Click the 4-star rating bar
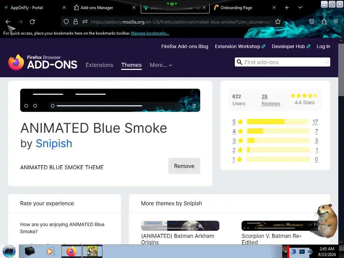344x258 pixels. click(x=278, y=131)
